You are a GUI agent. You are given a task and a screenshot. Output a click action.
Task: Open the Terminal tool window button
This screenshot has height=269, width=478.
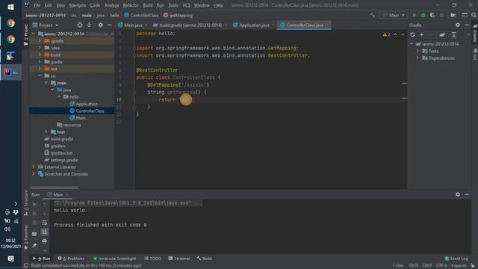pyautogui.click(x=179, y=259)
